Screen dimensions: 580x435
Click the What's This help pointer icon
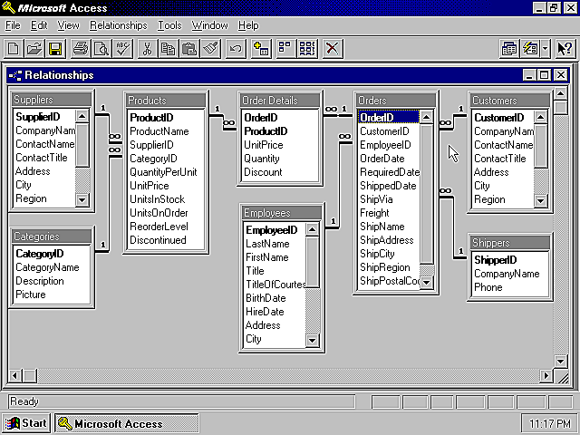(x=565, y=49)
